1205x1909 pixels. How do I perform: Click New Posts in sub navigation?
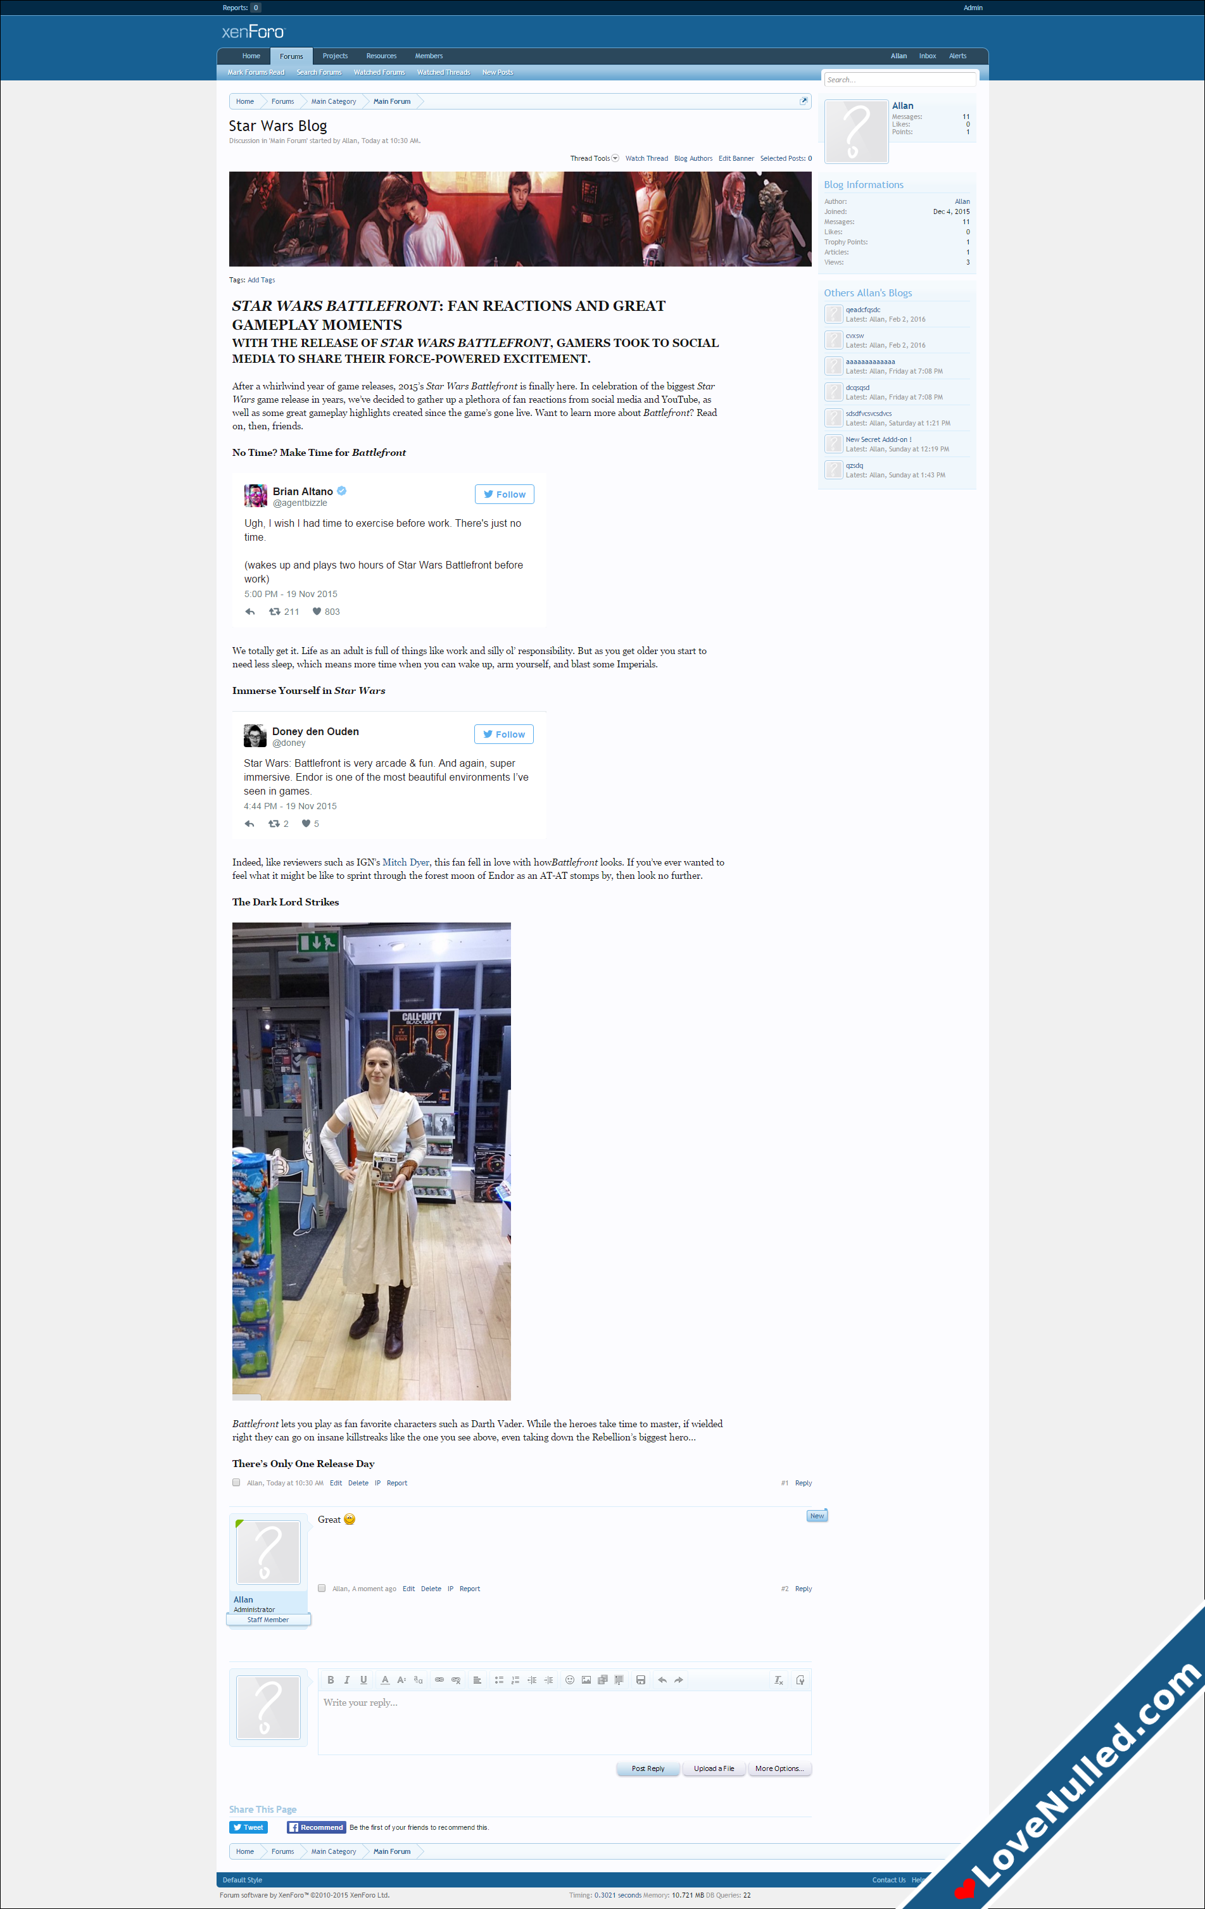click(x=497, y=72)
